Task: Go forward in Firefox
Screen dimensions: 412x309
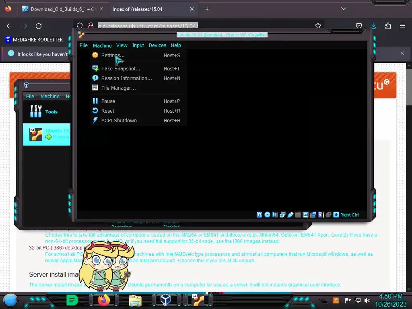Action: [x=24, y=26]
